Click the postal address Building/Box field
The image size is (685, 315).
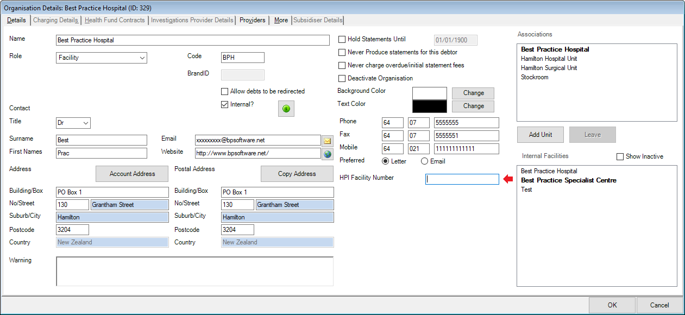point(278,192)
